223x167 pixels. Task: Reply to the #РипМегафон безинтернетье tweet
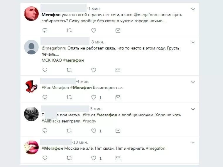click(x=45, y=97)
